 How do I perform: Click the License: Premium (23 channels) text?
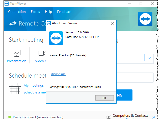point(67,55)
